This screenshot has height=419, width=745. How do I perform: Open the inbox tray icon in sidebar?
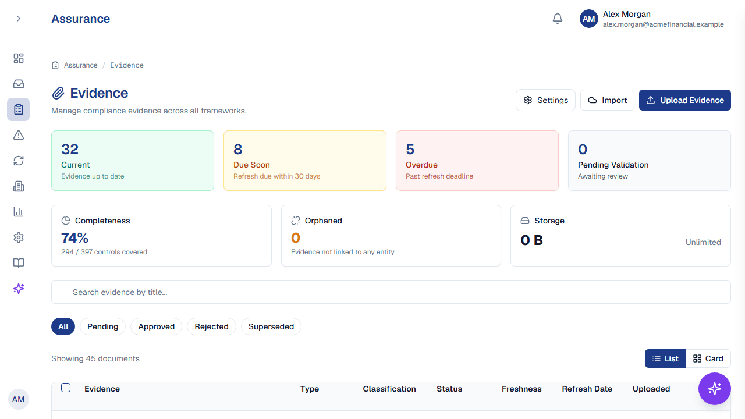click(x=19, y=84)
